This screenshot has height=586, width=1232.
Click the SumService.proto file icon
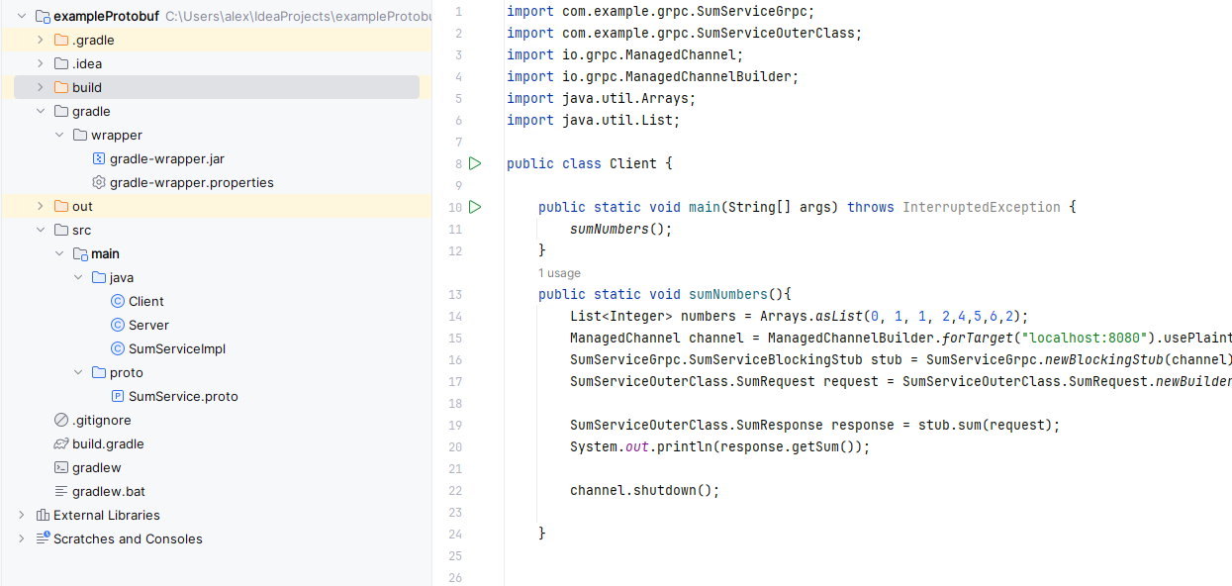[118, 397]
